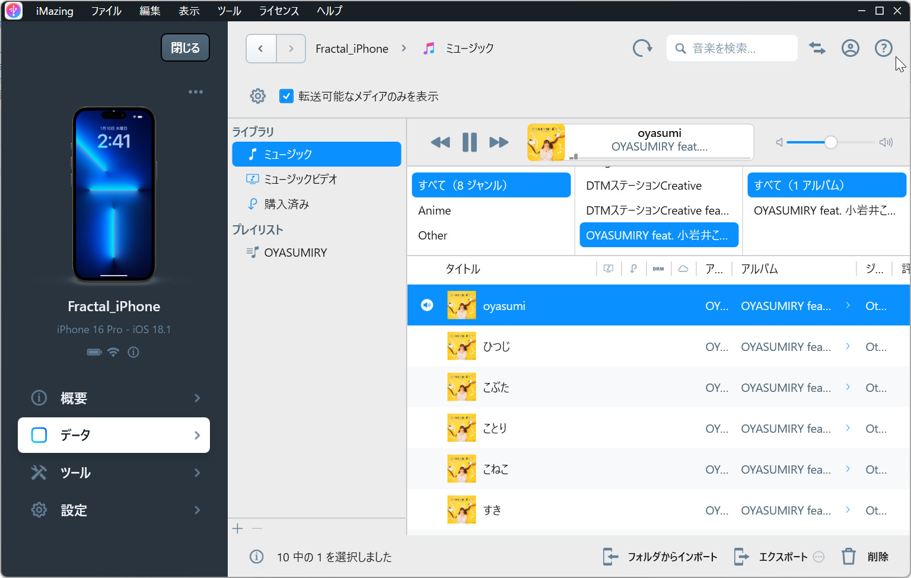911x578 pixels.
Task: Click Fractal_iPhone in breadcrumb
Action: click(x=352, y=49)
